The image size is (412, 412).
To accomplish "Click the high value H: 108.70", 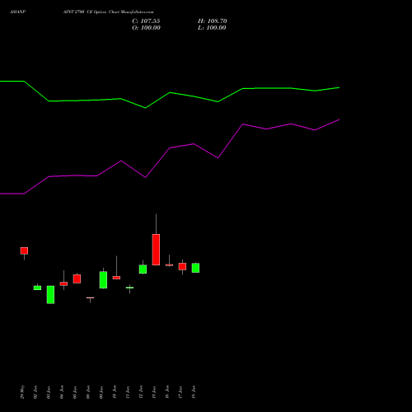I will click(x=213, y=21).
